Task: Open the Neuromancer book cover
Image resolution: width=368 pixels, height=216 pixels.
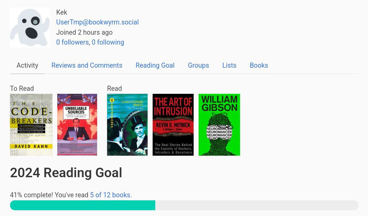Action: (x=219, y=124)
